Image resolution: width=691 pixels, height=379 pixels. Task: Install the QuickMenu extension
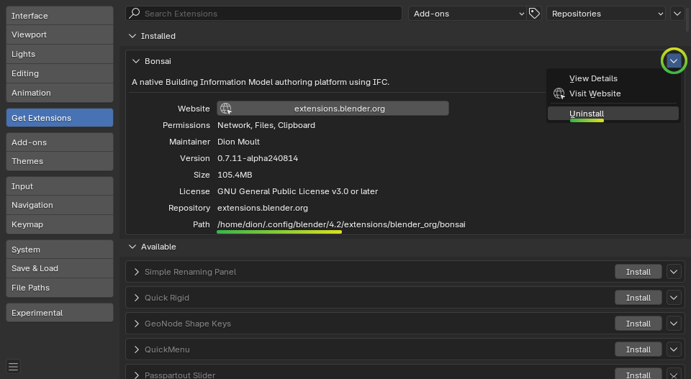[638, 350]
